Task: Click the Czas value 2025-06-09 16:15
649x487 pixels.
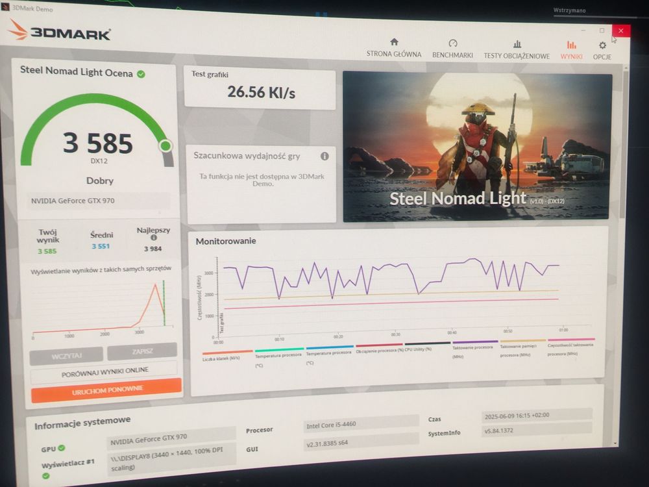Action: 537,415
